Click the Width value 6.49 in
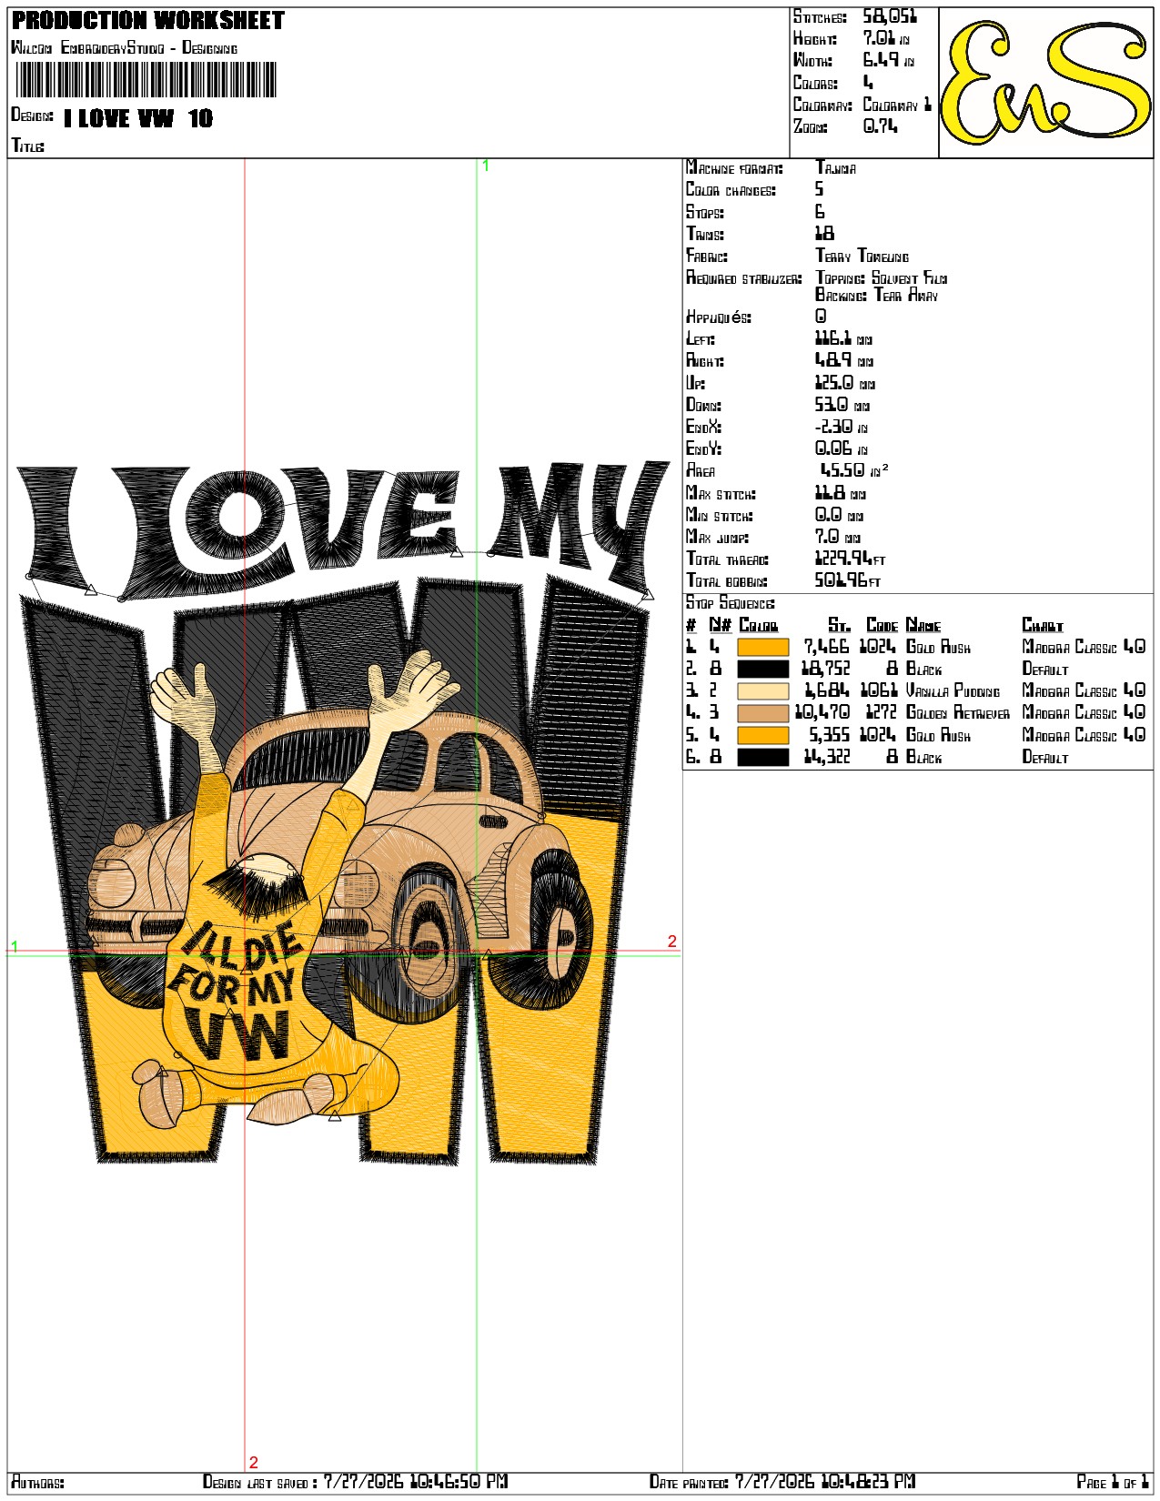This screenshot has height=1501, width=1160. [889, 60]
